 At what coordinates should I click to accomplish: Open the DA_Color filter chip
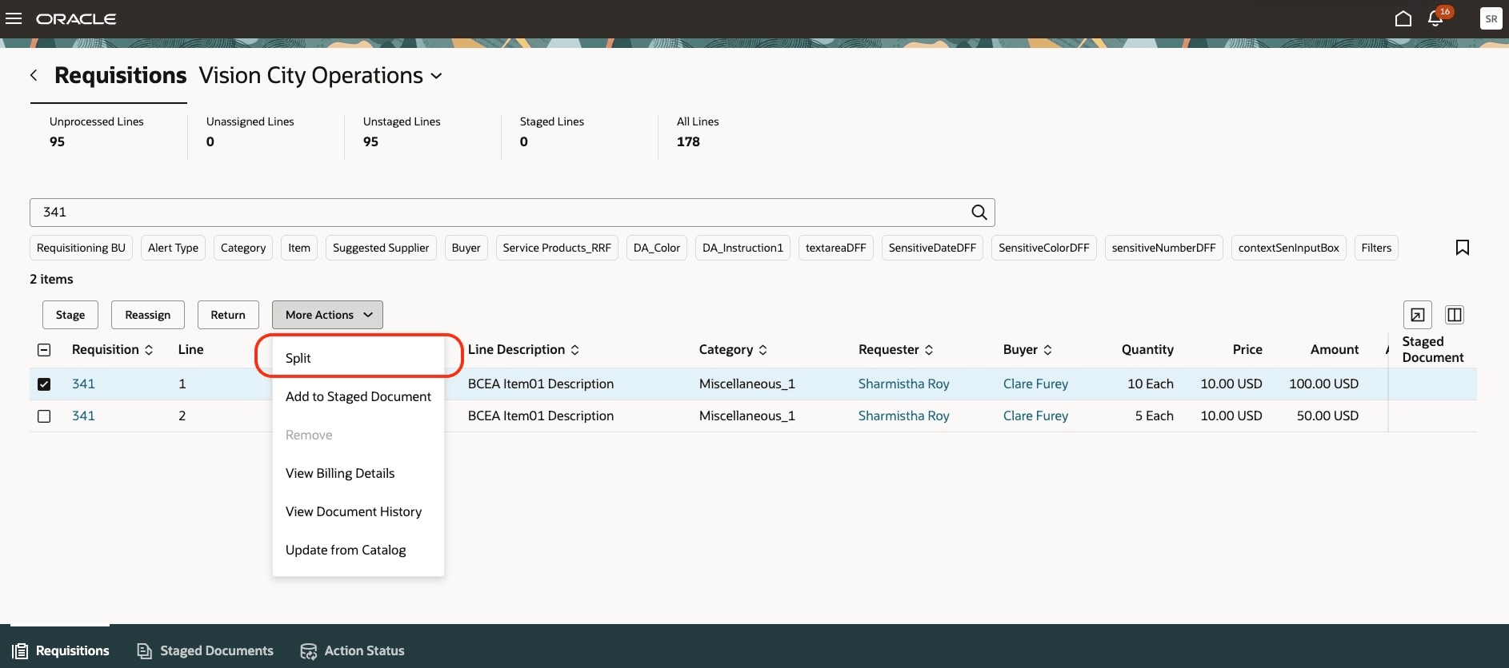(657, 248)
